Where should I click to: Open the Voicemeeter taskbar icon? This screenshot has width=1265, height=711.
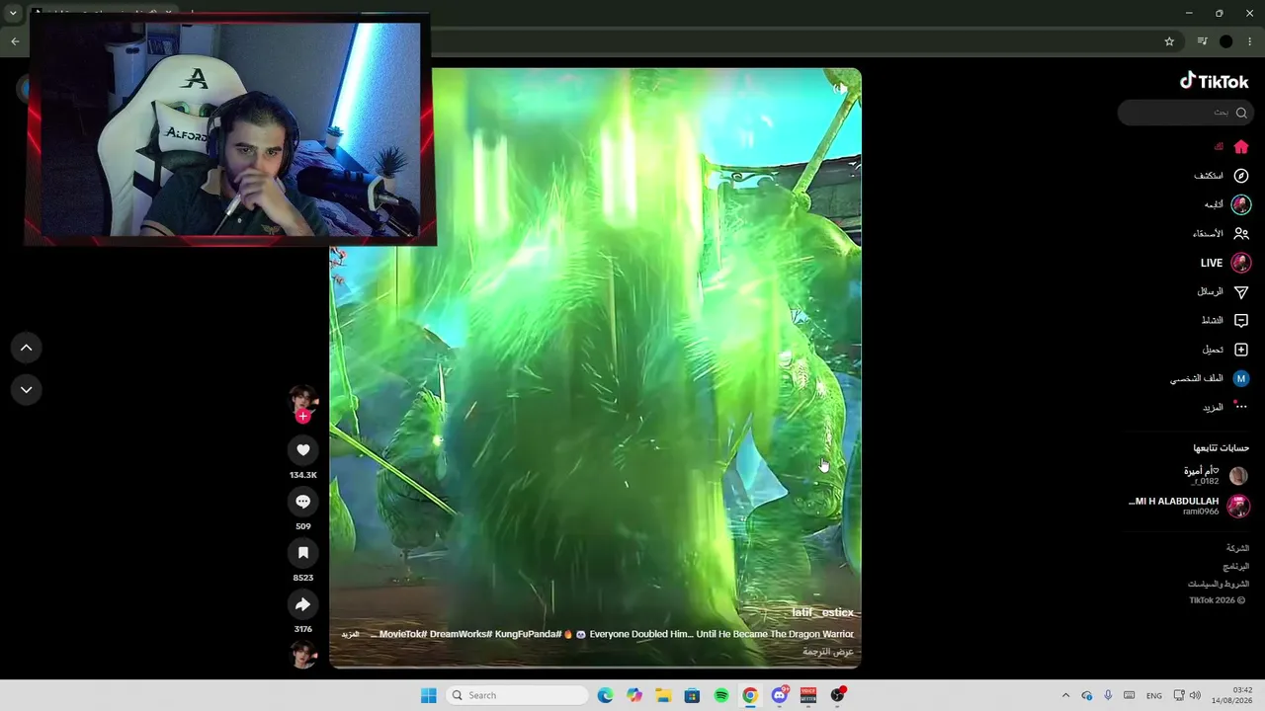808,695
